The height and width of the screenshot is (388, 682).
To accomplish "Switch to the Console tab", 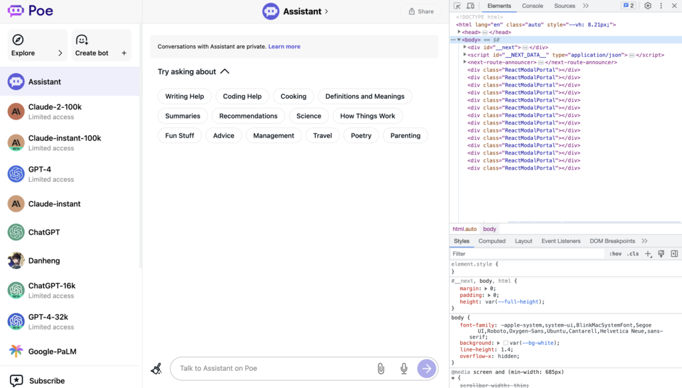I will pos(532,6).
